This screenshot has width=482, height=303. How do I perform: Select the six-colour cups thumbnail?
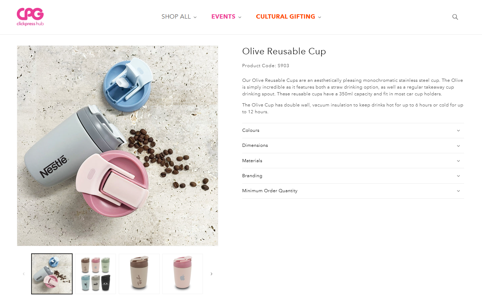click(96, 274)
